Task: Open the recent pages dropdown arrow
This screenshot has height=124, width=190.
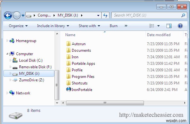Action: 23,15
